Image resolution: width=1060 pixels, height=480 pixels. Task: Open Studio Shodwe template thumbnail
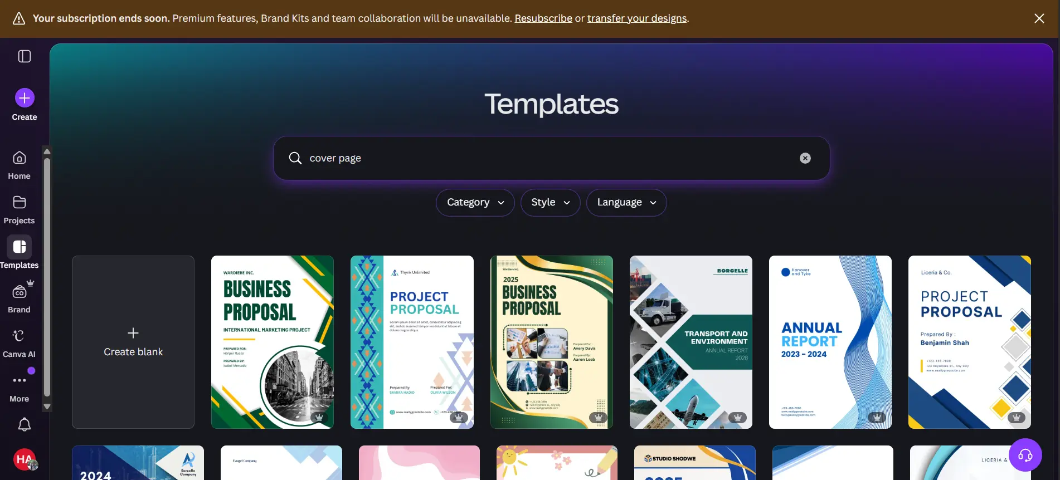[695, 463]
